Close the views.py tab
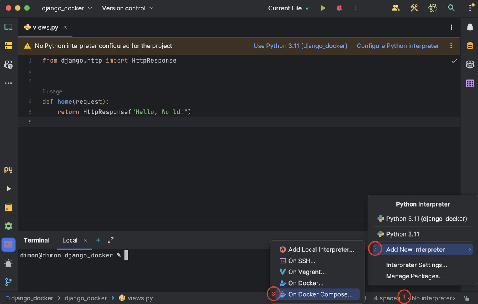 click(x=65, y=27)
